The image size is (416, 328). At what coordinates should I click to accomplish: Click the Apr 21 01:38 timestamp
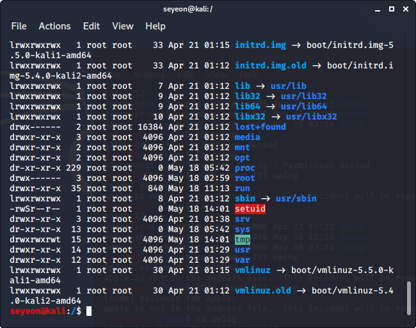coord(198,219)
